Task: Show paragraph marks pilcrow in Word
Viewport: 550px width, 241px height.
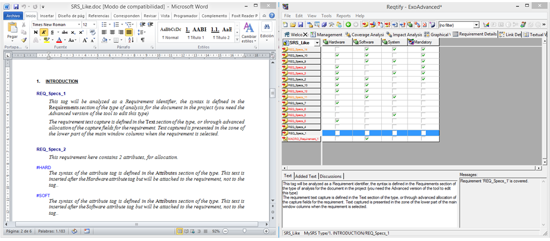Action: 143,40
